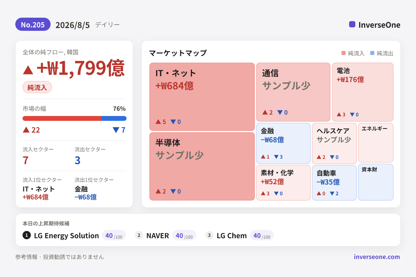Click the 全体の純フロー, 韓国 label
This screenshot has height=277, width=416.
[x=50, y=52]
